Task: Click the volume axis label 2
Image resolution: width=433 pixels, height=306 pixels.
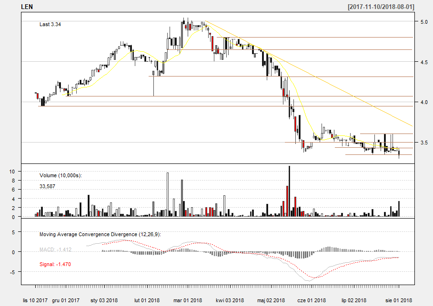Action: (x=13, y=208)
